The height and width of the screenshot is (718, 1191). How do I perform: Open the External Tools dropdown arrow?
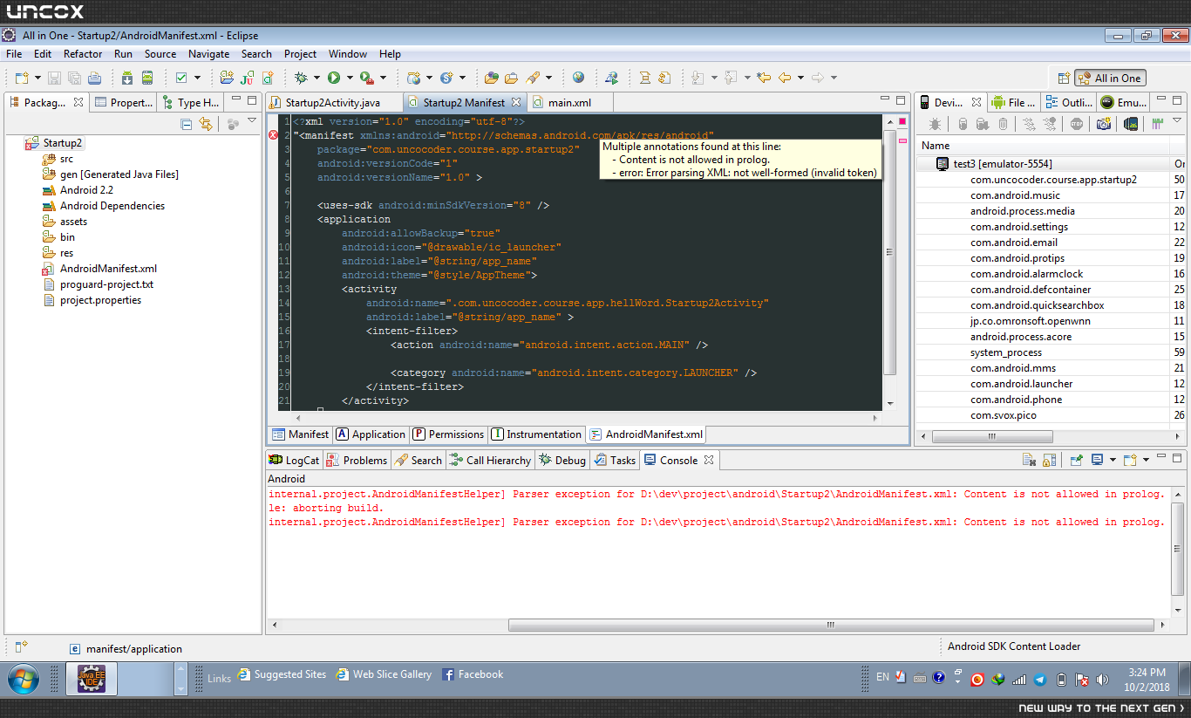382,78
